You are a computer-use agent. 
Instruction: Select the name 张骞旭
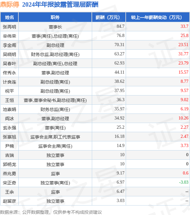coord(9,137)
